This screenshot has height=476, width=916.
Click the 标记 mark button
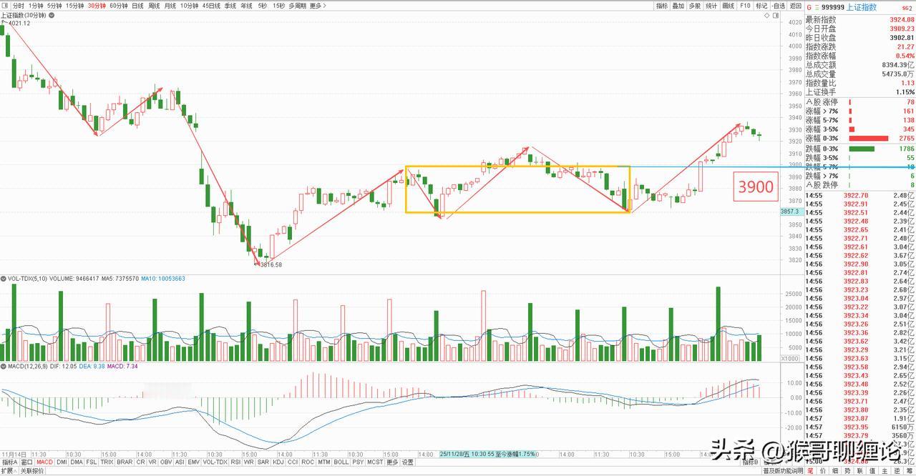761,6
